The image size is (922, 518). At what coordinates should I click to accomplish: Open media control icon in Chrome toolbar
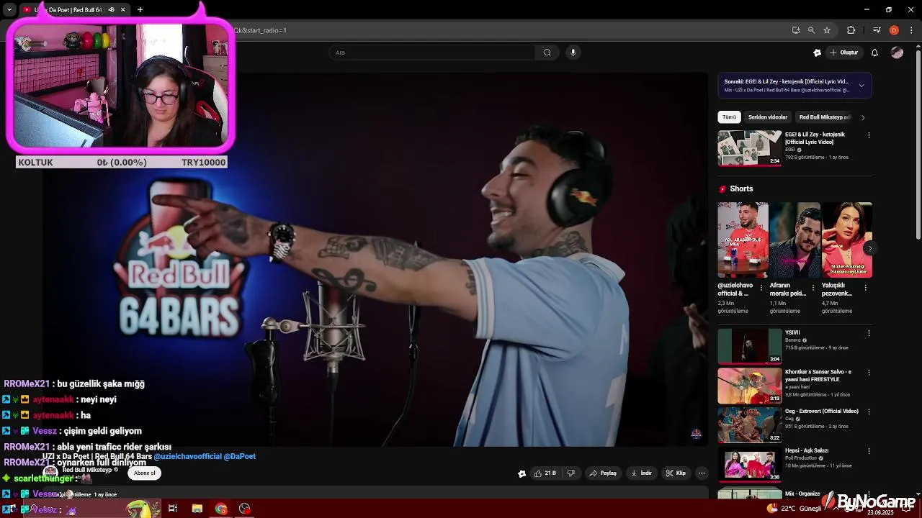pyautogui.click(x=877, y=30)
